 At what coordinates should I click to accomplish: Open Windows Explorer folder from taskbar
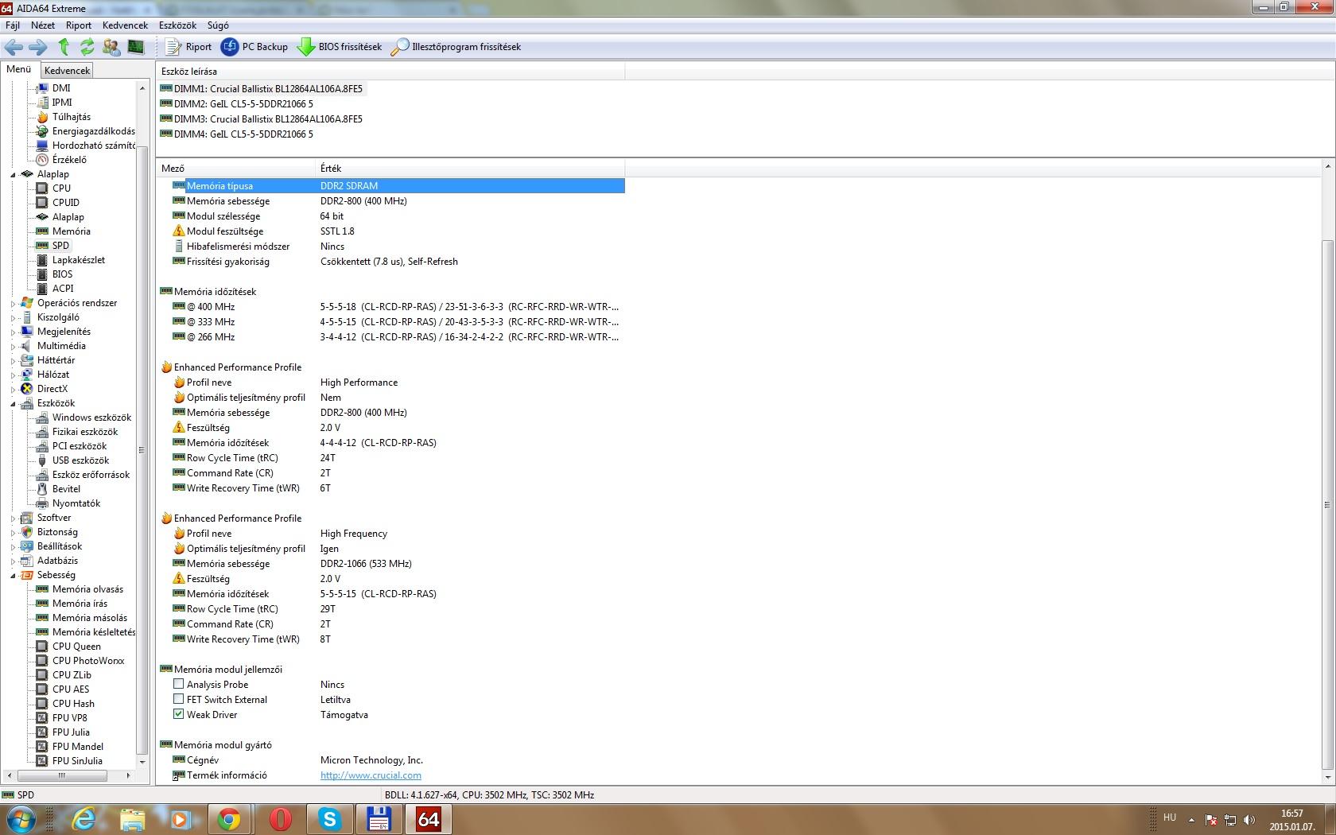[x=132, y=819]
